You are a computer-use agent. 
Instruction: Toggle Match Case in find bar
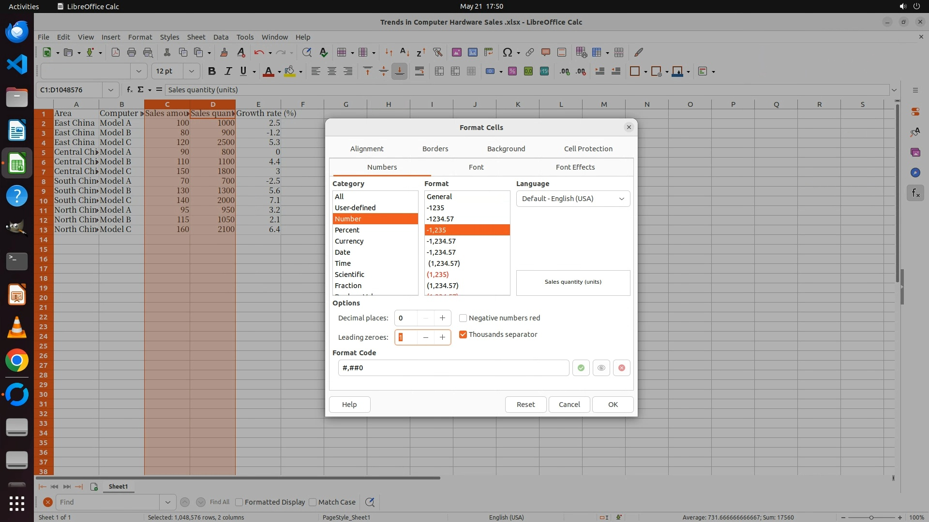pyautogui.click(x=313, y=502)
